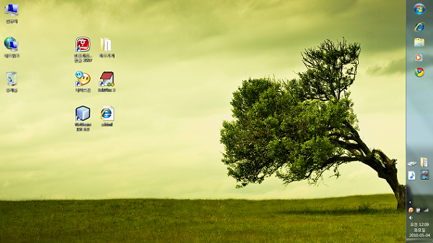This screenshot has width=433, height=243.
Task: Select the NetBeans IDE shortcut
Action: coord(83,119)
